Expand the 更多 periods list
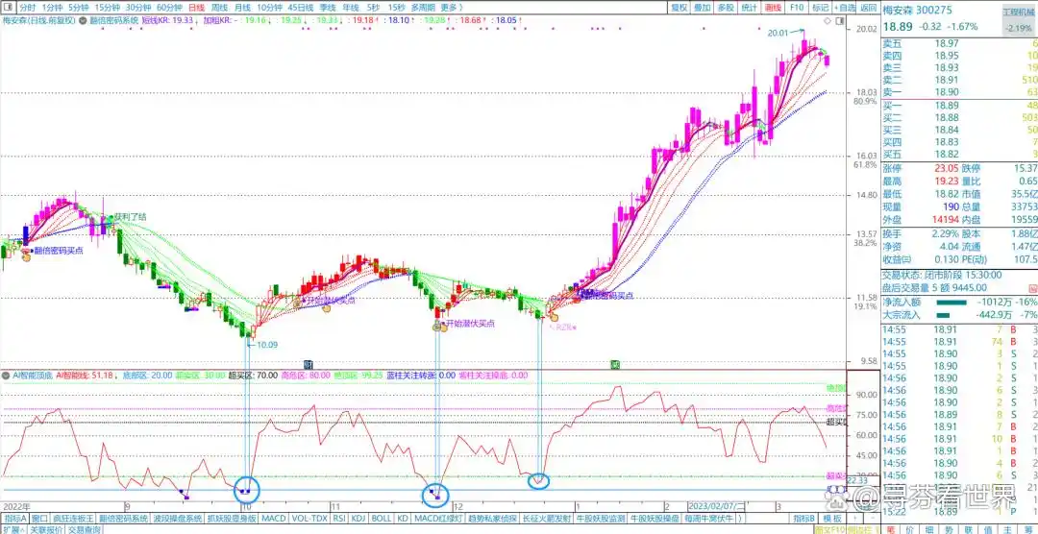The image size is (1038, 534). pos(450,8)
